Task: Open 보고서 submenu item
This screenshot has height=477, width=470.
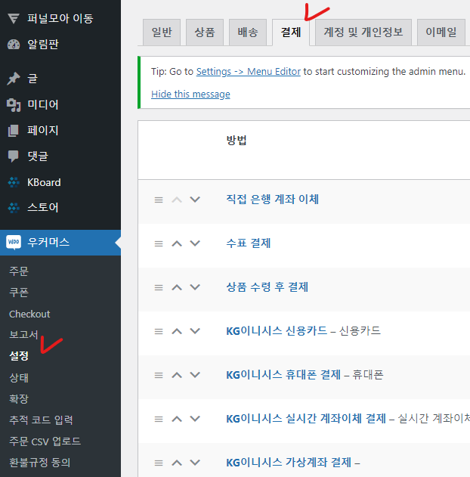Action: [x=23, y=335]
